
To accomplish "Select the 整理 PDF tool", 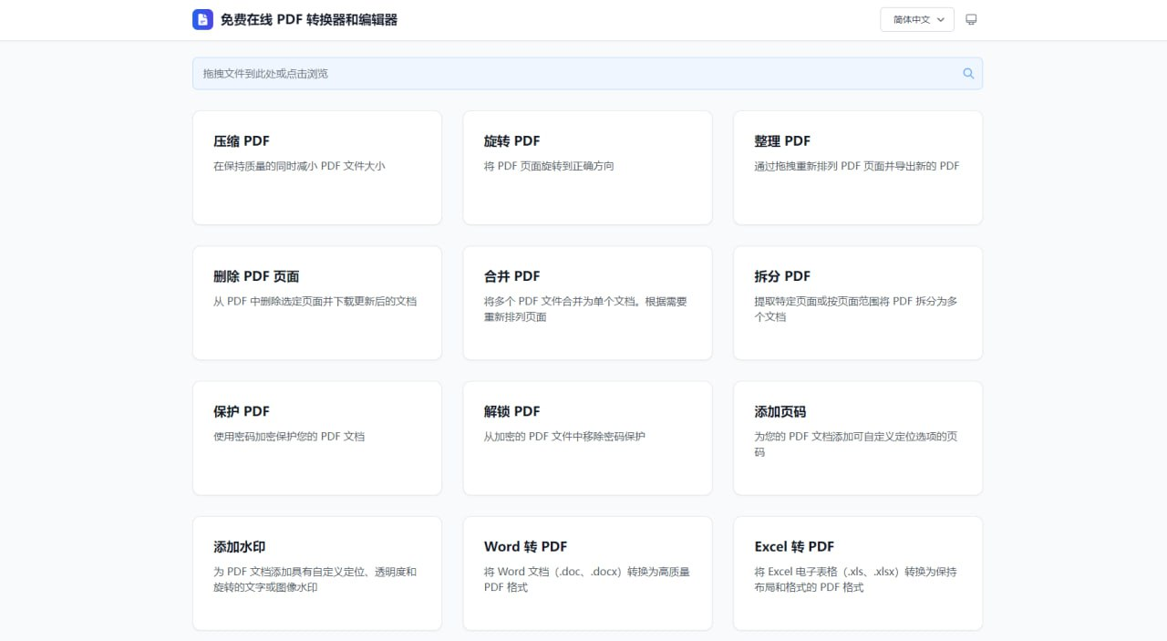I will (857, 168).
